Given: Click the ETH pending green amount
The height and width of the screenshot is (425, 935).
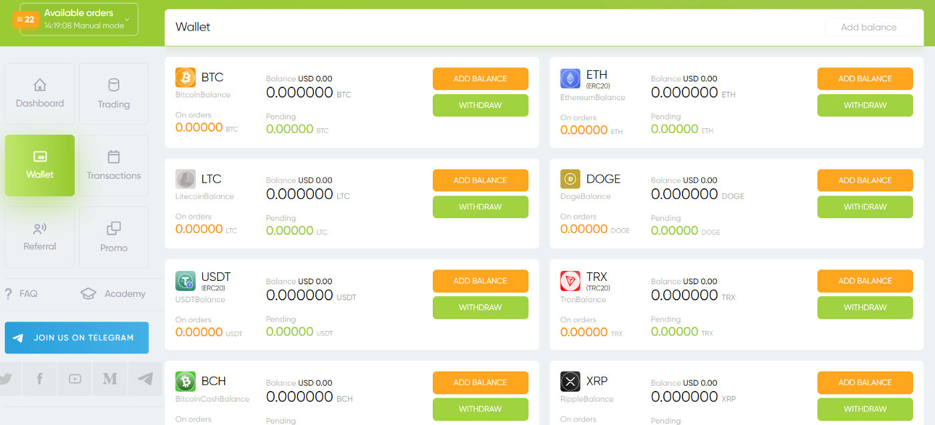Looking at the screenshot, I should [675, 129].
